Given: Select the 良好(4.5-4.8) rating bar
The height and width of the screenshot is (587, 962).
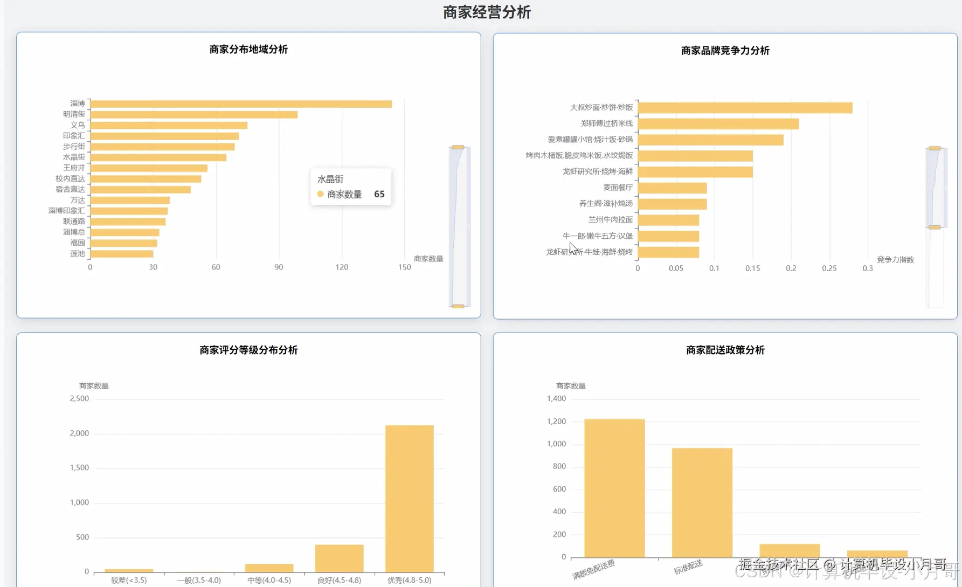Looking at the screenshot, I should (340, 558).
